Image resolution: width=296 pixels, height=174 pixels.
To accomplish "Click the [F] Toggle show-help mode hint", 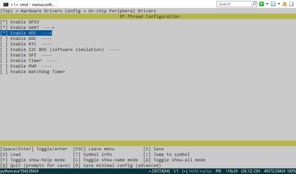I will click(33, 160).
